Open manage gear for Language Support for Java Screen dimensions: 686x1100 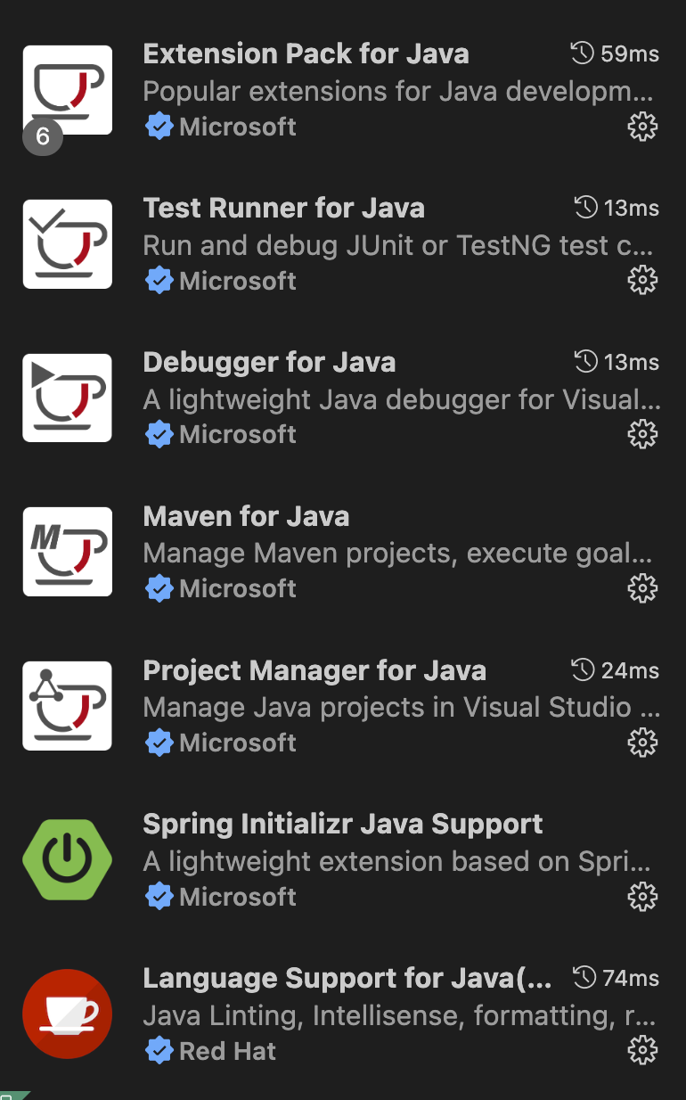[642, 1051]
